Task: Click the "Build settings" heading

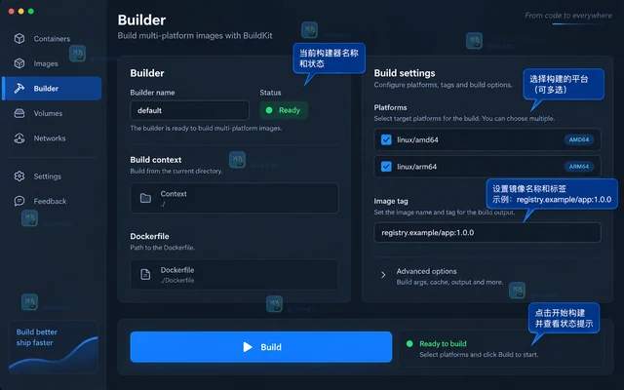Action: [x=405, y=73]
